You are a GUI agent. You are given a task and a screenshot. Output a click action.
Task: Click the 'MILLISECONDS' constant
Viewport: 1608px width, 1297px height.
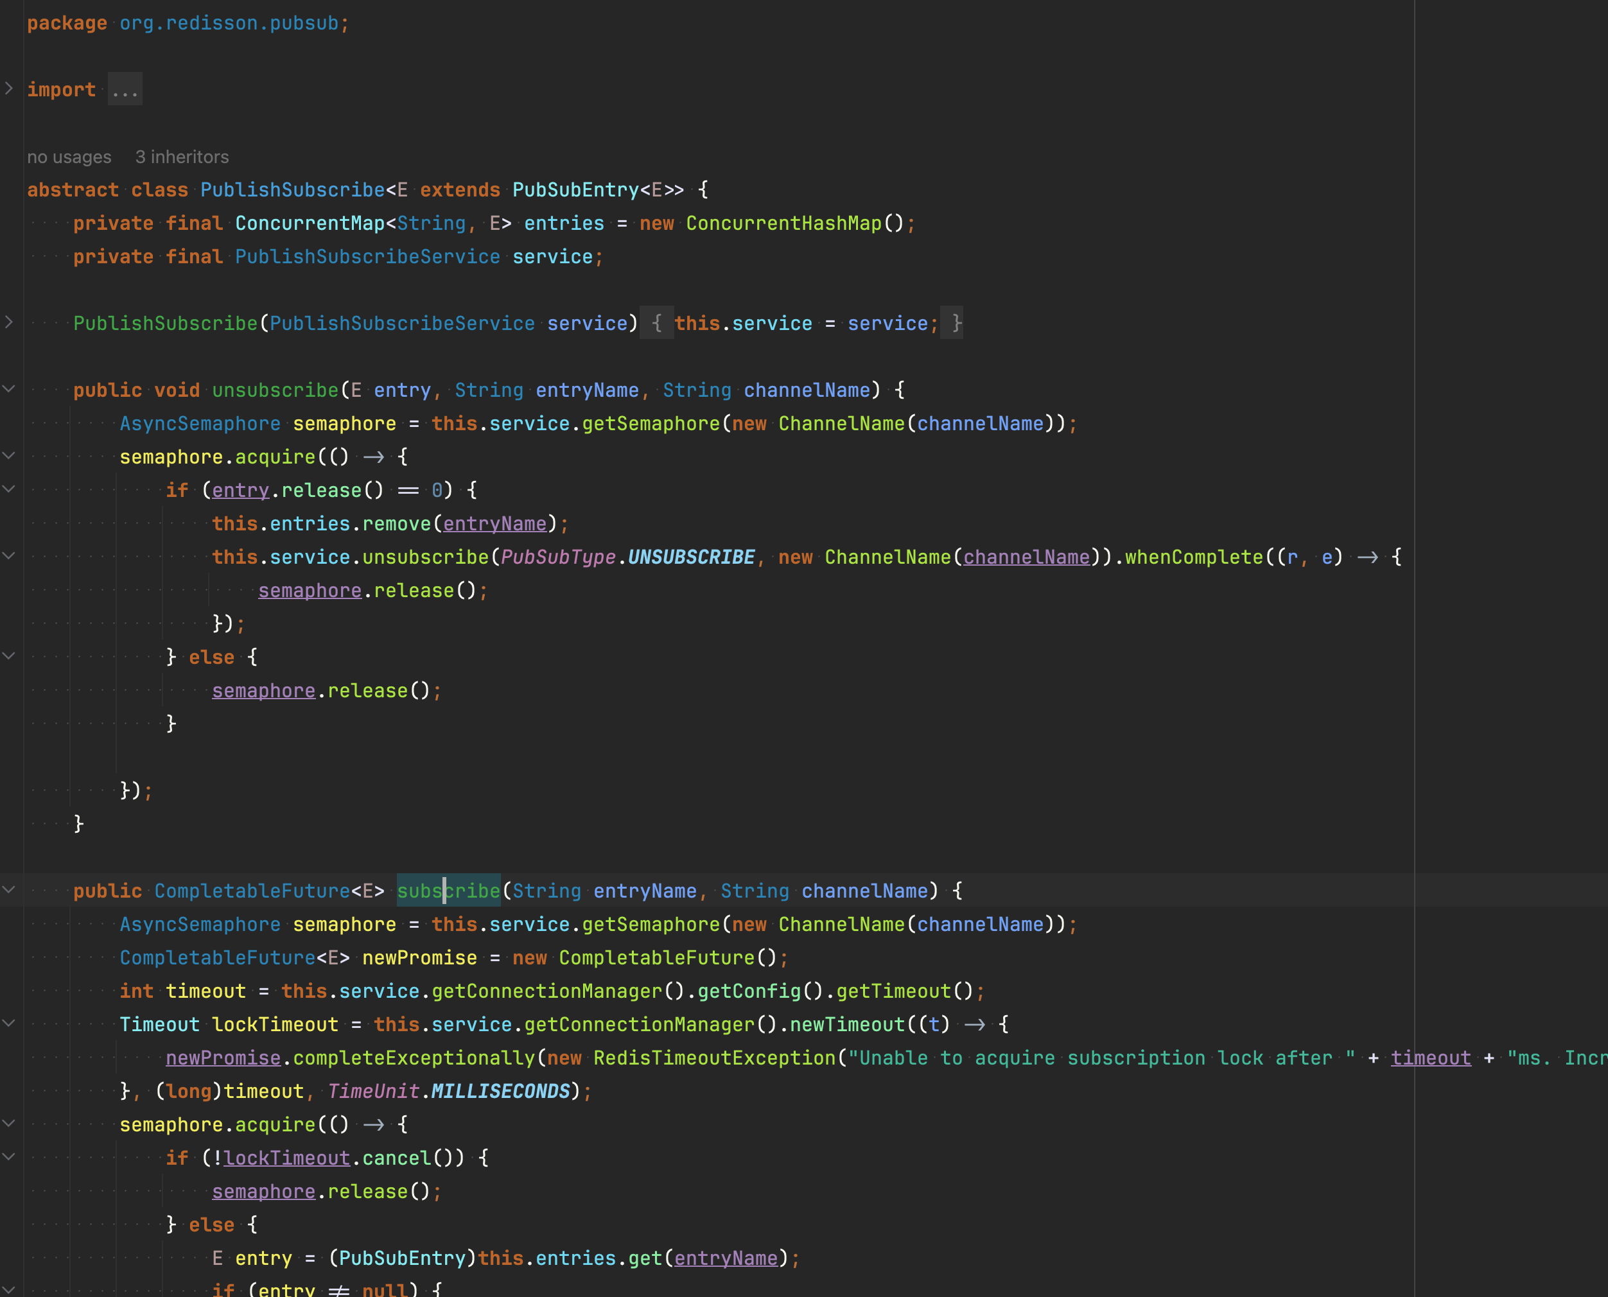click(501, 1092)
